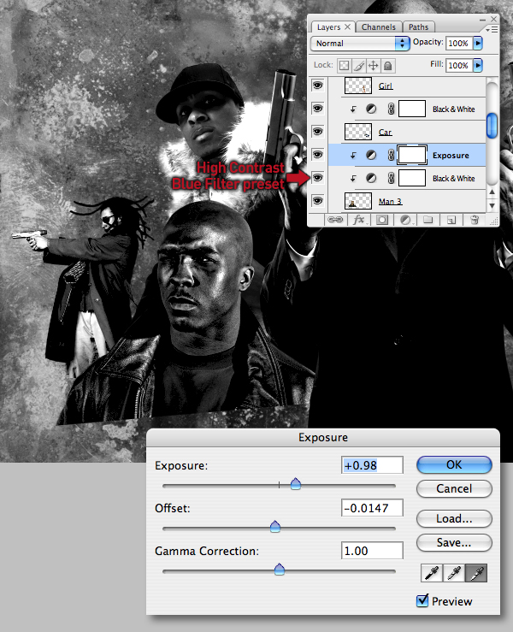Open the Fill slider arrow

click(x=478, y=65)
